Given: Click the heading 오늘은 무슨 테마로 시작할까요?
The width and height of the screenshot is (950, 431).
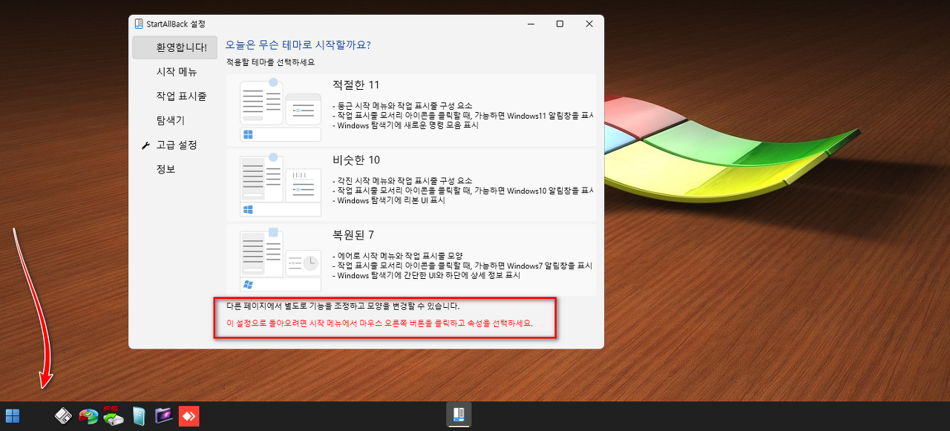Looking at the screenshot, I should click(x=298, y=45).
